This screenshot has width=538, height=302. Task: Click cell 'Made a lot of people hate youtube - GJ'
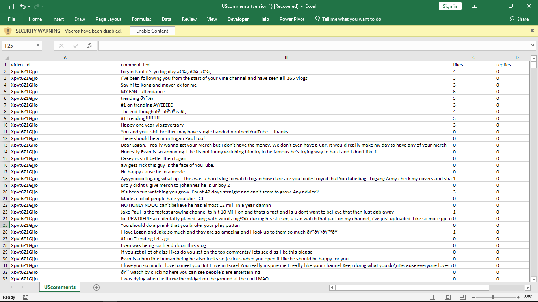pyautogui.click(x=286, y=199)
